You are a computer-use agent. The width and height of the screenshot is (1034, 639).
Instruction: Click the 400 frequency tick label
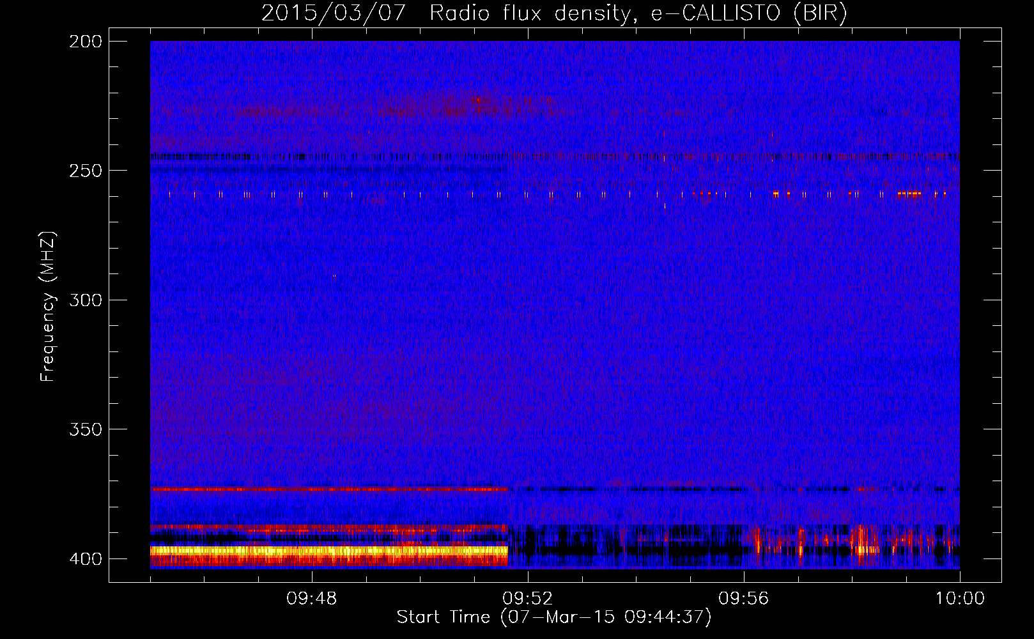coord(86,559)
